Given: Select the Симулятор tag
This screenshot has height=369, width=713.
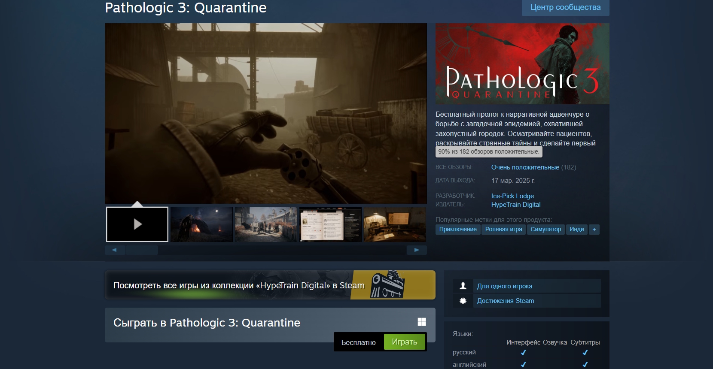Looking at the screenshot, I should 545,230.
